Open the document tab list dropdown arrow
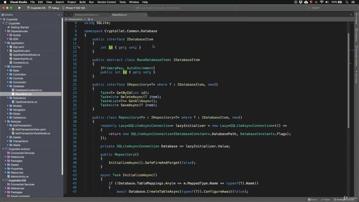The image size is (359, 202). [x=351, y=15]
